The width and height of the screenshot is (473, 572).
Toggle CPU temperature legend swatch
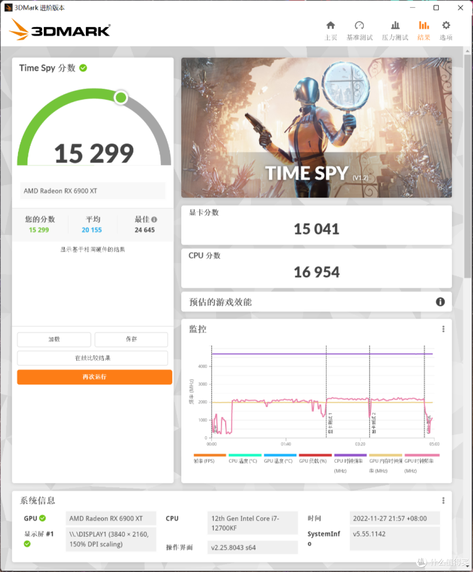pos(245,455)
